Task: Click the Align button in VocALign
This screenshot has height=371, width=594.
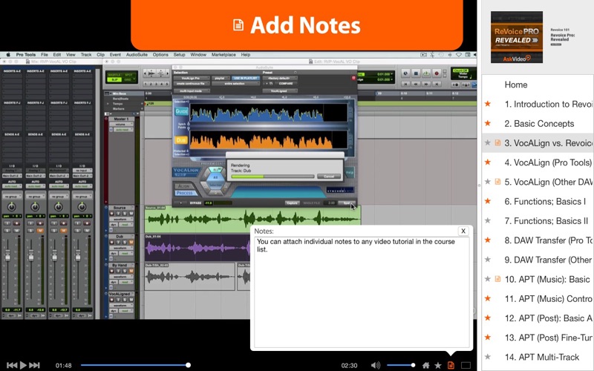Action: click(184, 186)
